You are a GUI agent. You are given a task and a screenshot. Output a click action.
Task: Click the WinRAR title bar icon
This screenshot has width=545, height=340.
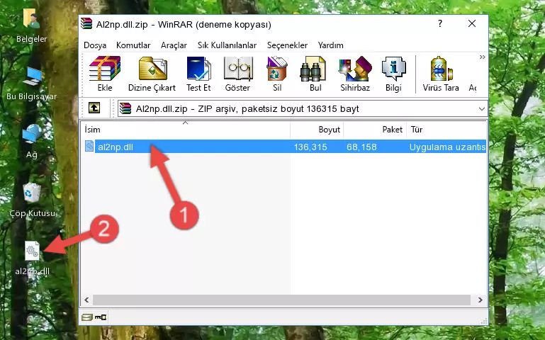[x=86, y=24]
